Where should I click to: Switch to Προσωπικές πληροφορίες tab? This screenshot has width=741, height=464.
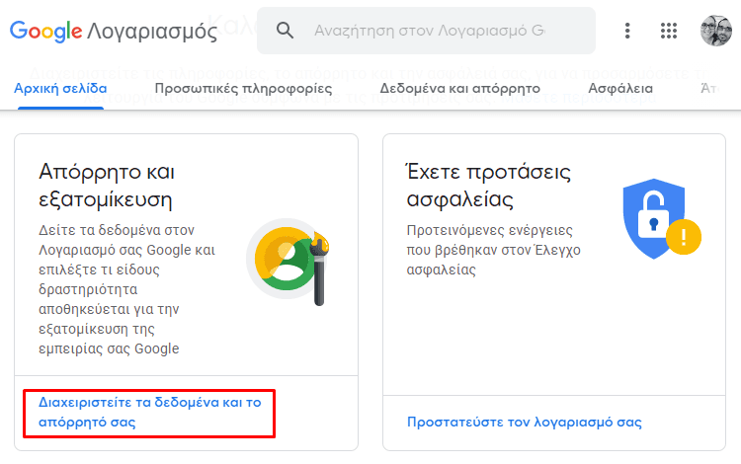pyautogui.click(x=243, y=88)
